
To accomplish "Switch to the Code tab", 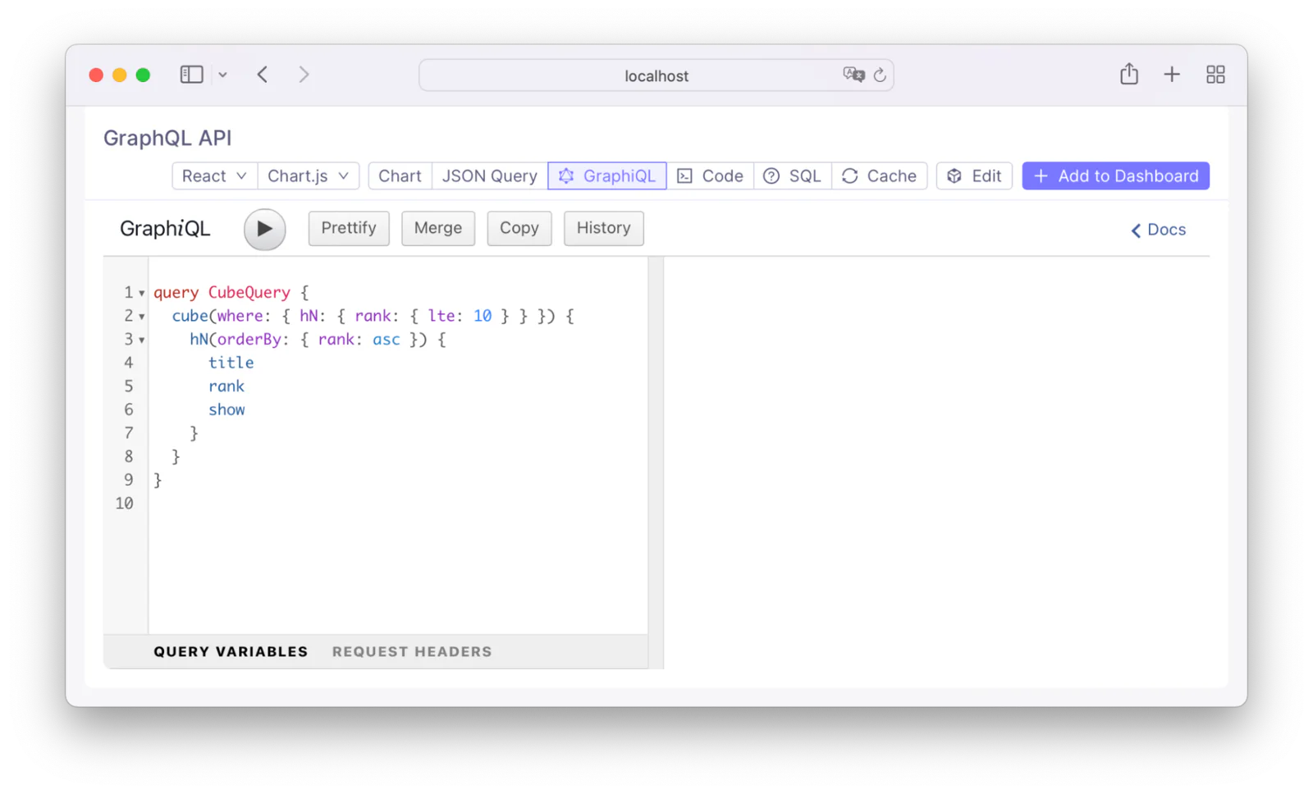I will (710, 176).
